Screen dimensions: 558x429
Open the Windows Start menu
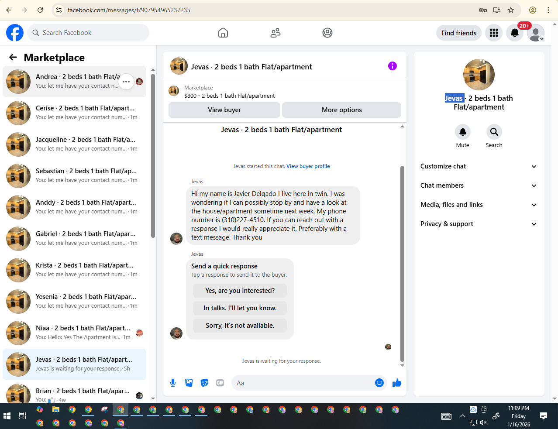[7, 416]
